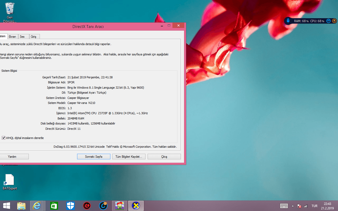Open the taskbar clock and date
Image resolution: width=338 pixels, height=211 pixels.
click(x=327, y=206)
